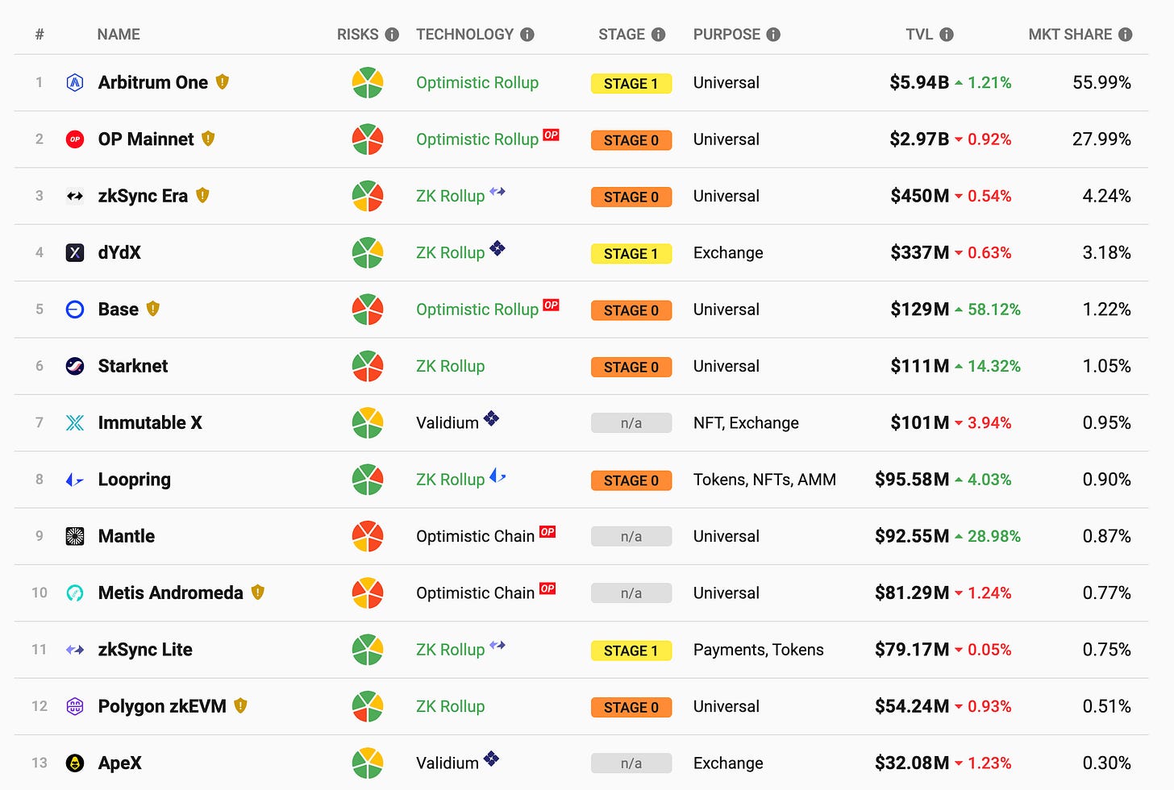Click the $5.94B TVL value
Viewport: 1174px width, 790px height.
[x=919, y=82]
